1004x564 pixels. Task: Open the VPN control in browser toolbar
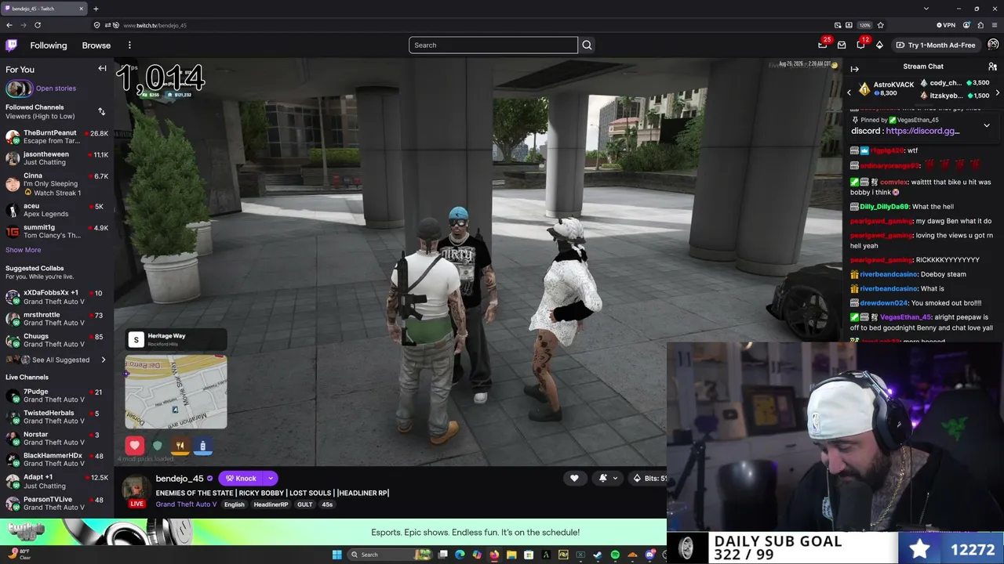coord(947,25)
